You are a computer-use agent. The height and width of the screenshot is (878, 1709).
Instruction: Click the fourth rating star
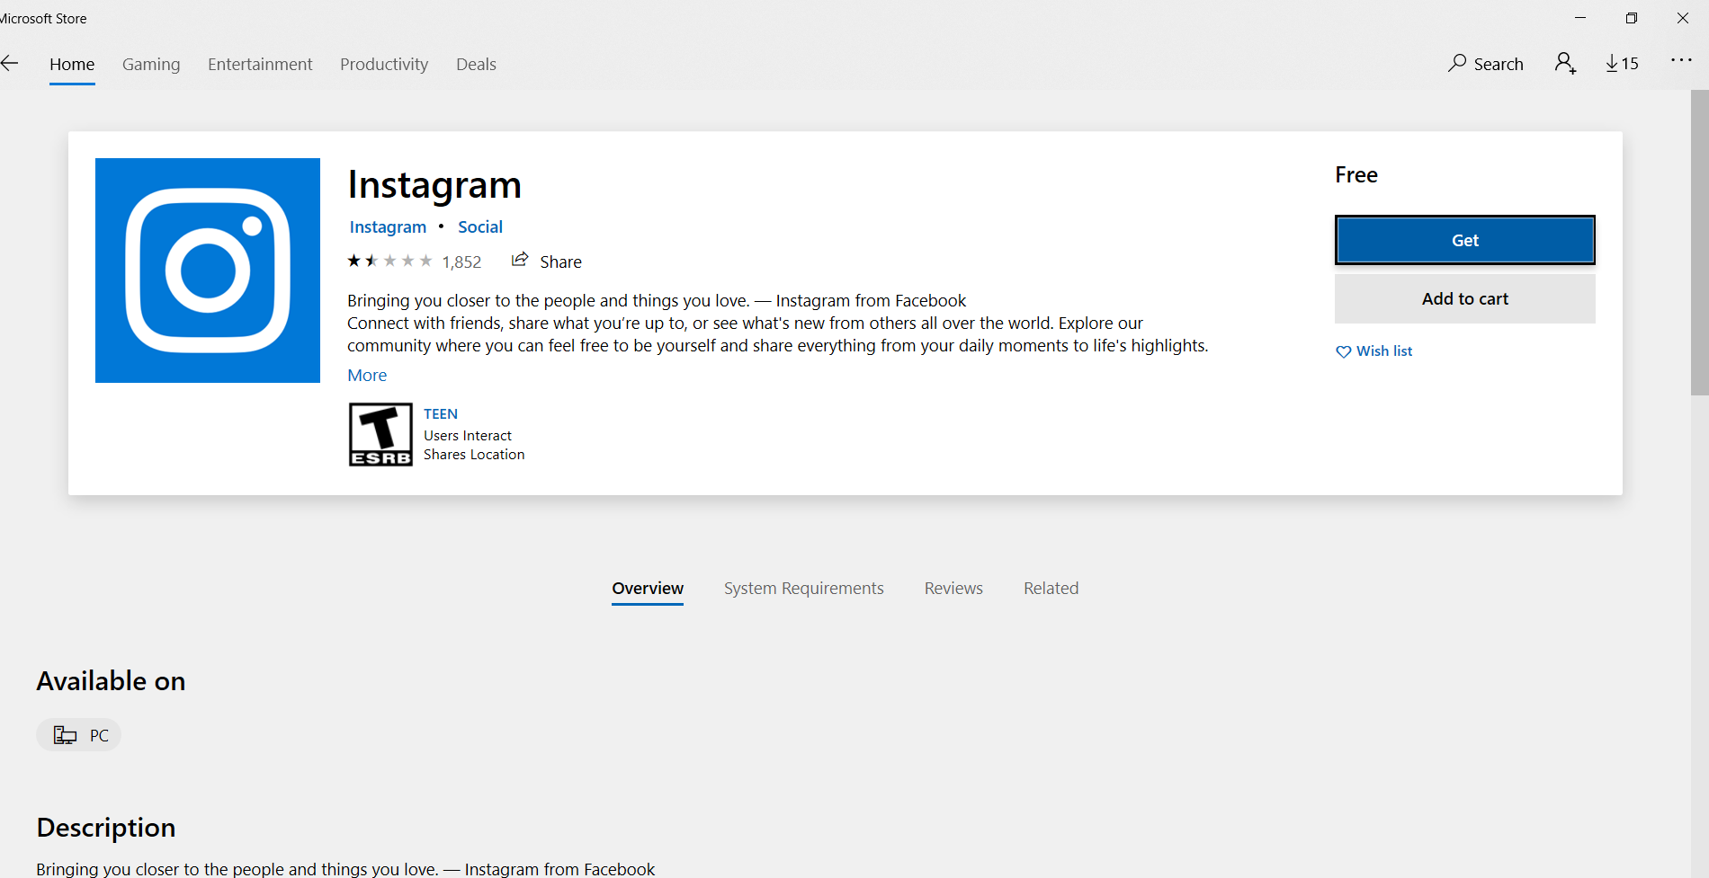click(x=407, y=260)
